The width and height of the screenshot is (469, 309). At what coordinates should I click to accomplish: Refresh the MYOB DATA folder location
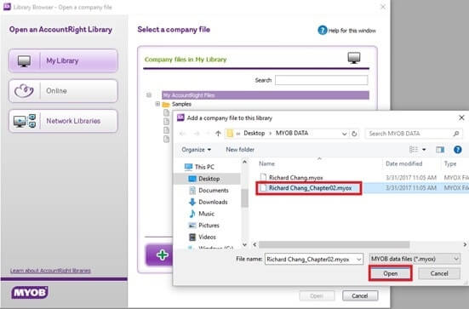[354, 134]
